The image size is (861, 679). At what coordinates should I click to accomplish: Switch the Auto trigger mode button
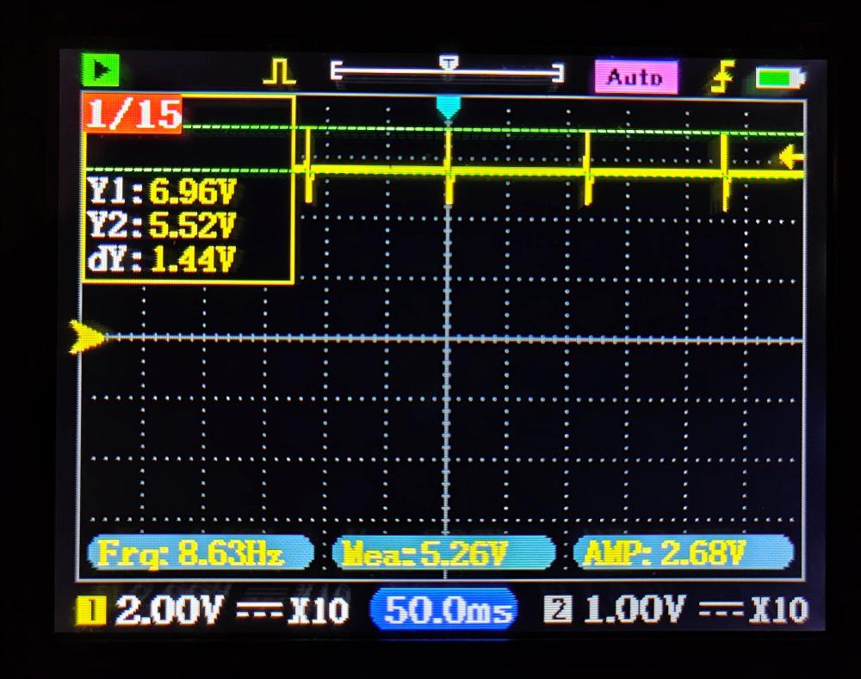coord(635,77)
